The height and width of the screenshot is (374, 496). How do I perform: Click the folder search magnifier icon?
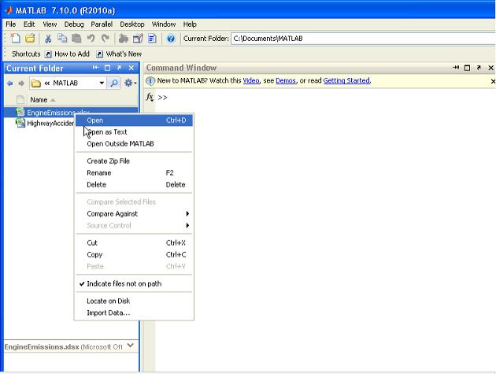114,83
